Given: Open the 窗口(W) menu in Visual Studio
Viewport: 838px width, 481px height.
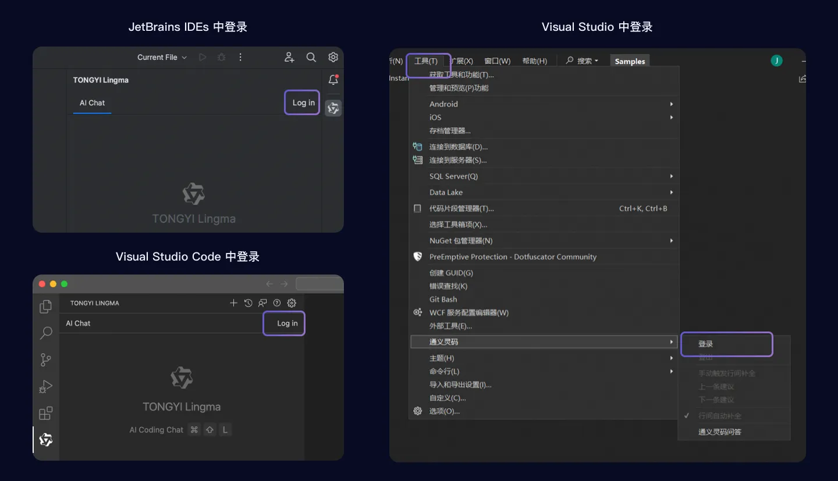Looking at the screenshot, I should 497,61.
